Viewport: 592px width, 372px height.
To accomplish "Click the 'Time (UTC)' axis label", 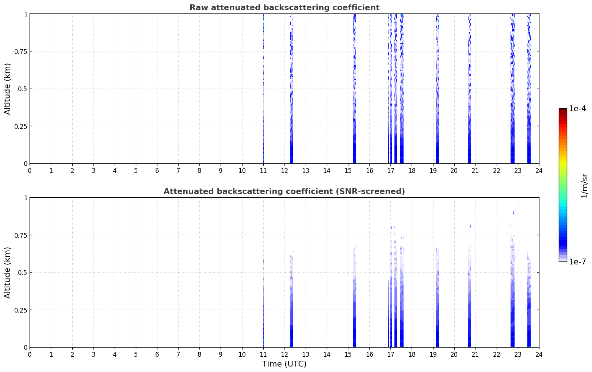I will pos(284,364).
